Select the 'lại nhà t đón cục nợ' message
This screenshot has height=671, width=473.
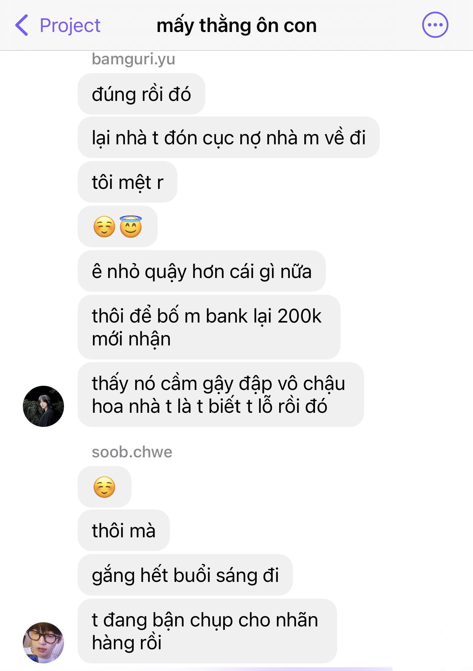(x=229, y=137)
